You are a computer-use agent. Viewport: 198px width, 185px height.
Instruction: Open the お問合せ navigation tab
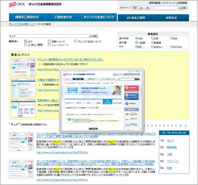[x=171, y=17]
